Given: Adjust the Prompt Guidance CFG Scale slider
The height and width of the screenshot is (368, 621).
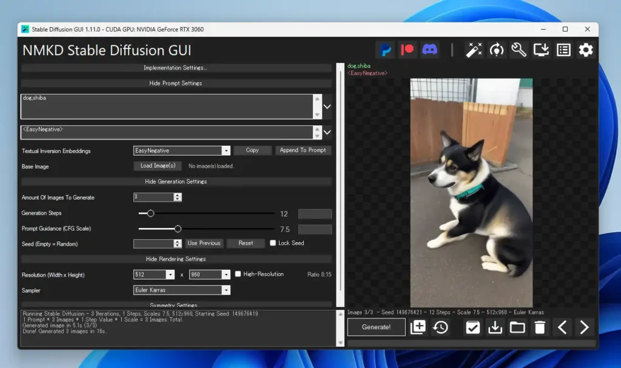Looking at the screenshot, I should (178, 229).
